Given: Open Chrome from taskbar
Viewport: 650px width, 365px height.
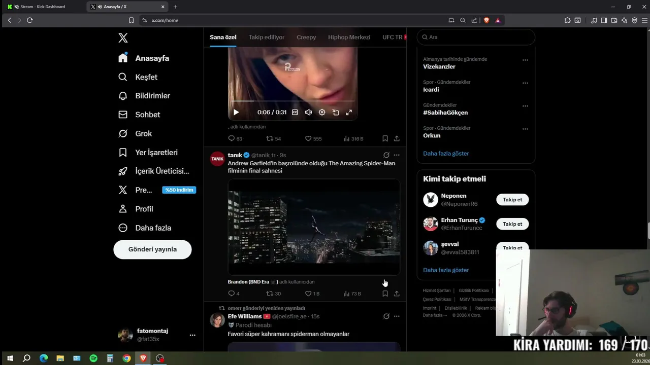Looking at the screenshot, I should coord(126,358).
